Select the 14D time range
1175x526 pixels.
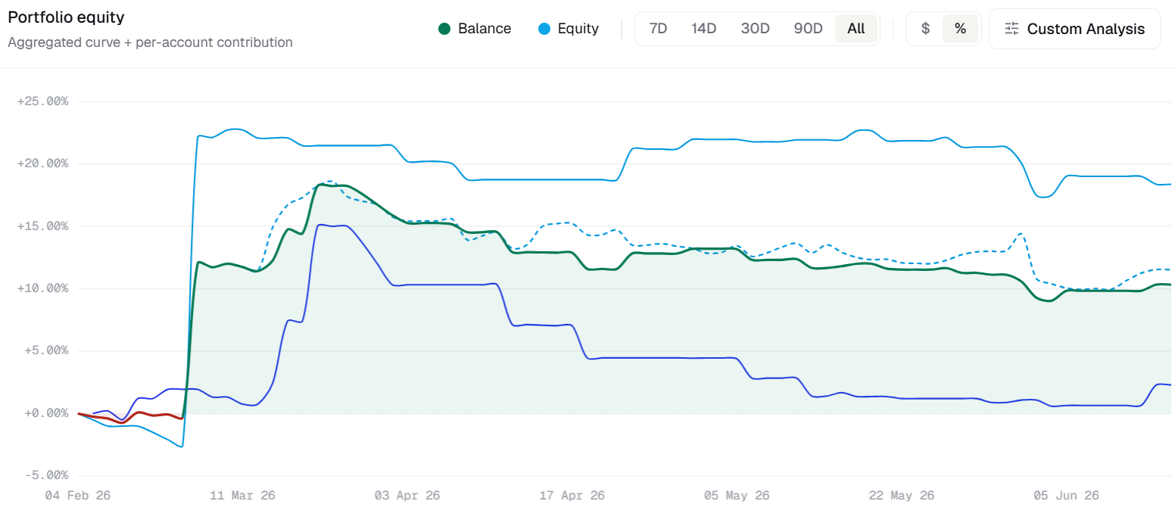[x=703, y=29]
